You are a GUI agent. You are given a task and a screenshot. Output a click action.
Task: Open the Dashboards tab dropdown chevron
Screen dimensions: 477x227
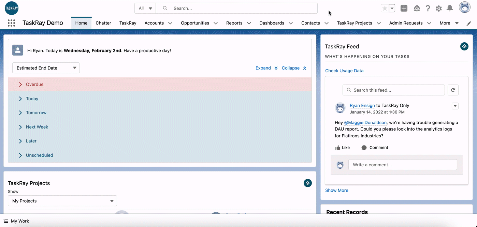coord(291,23)
